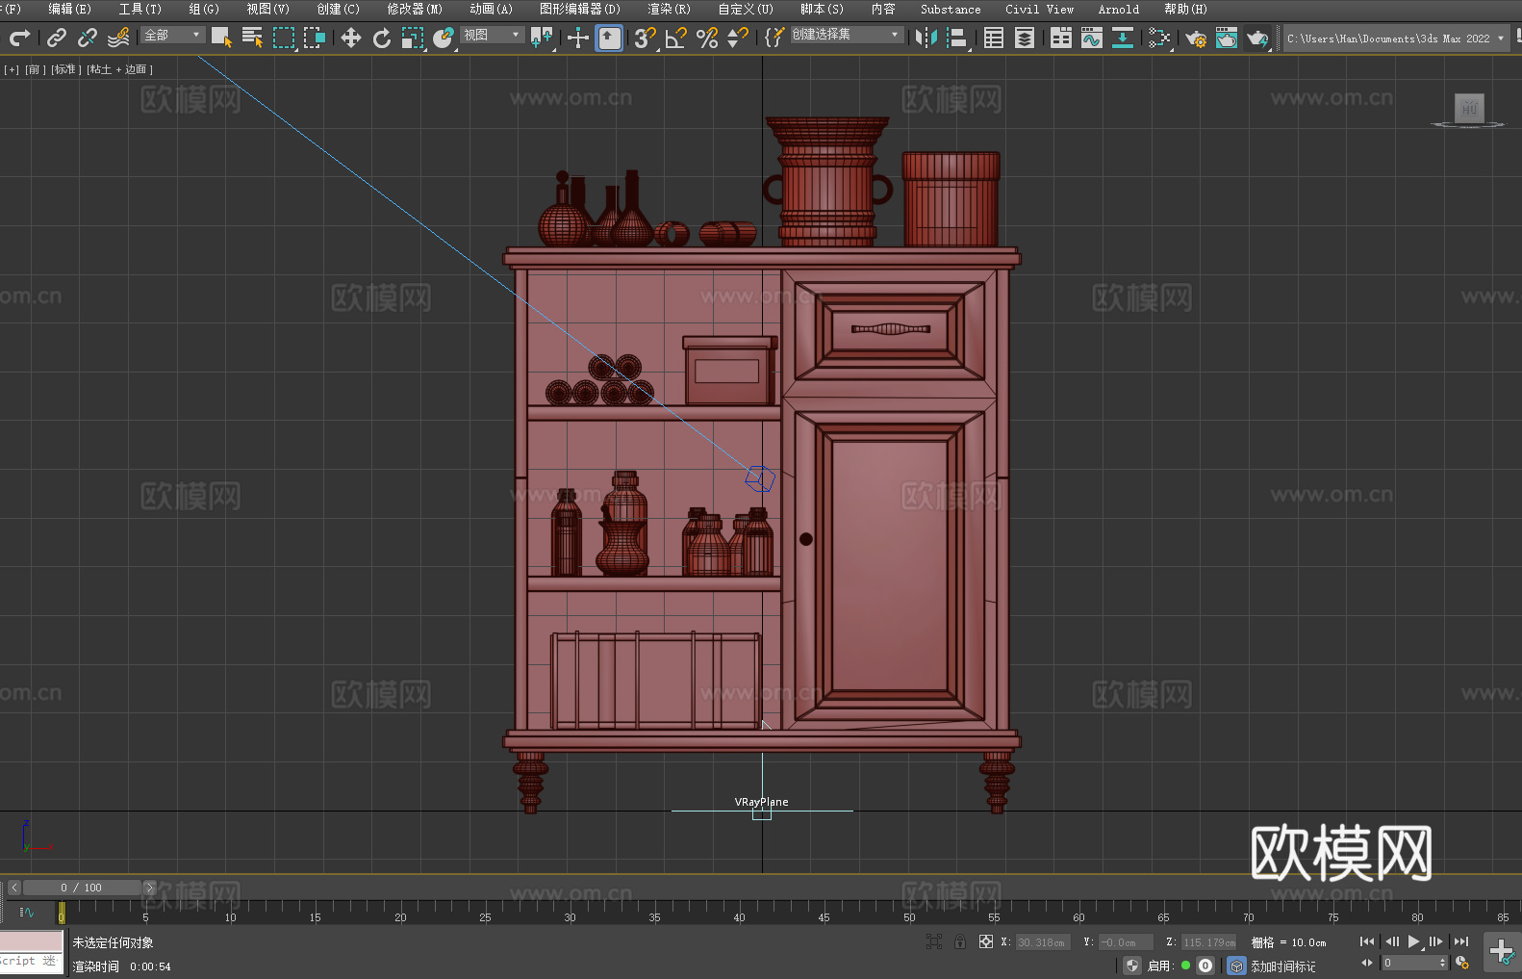Click the teal download-arrow toolbar icon
Viewport: 1522px width, 979px height.
coord(1123,38)
